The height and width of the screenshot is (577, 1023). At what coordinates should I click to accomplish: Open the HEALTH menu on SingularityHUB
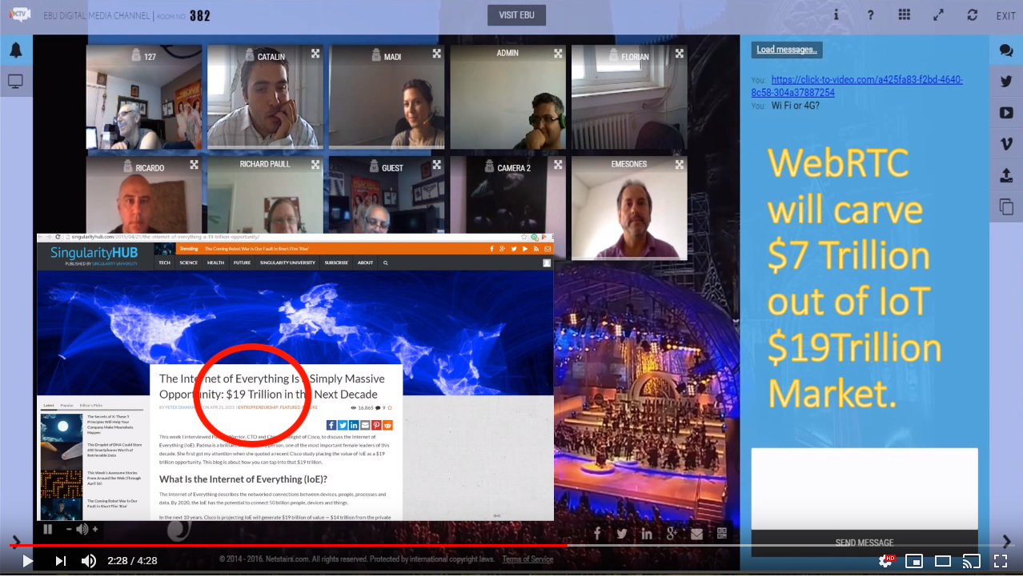tap(216, 262)
